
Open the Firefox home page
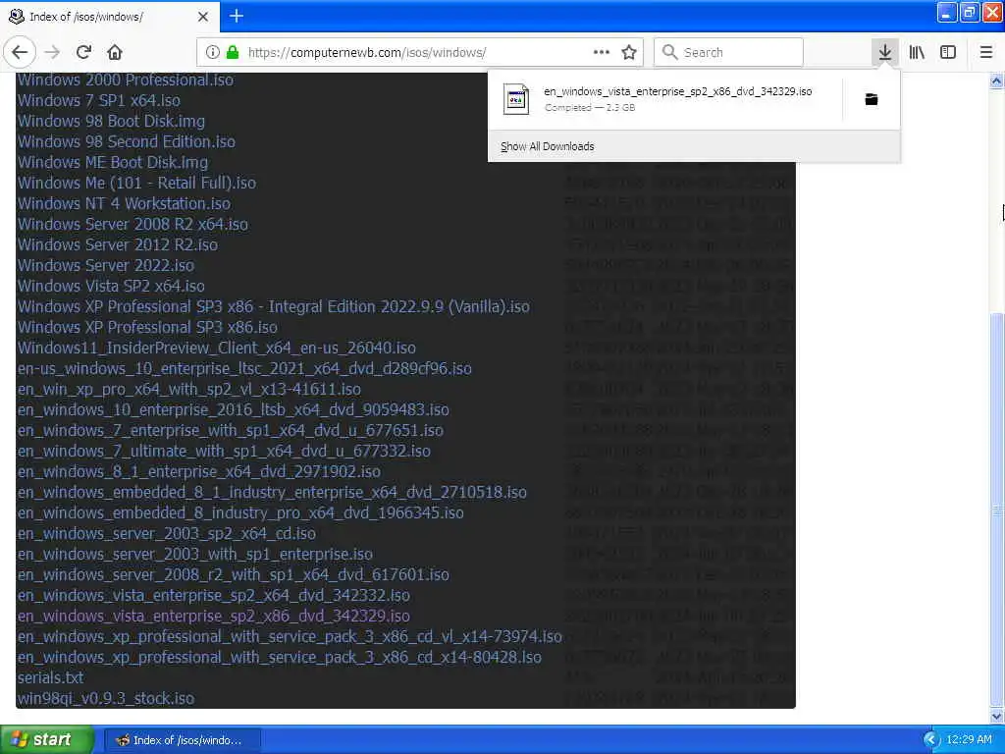coord(115,52)
